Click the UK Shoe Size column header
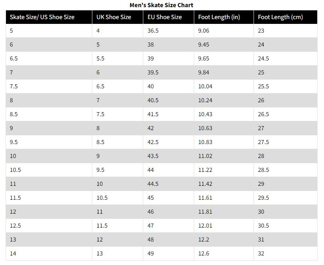 [117, 17]
